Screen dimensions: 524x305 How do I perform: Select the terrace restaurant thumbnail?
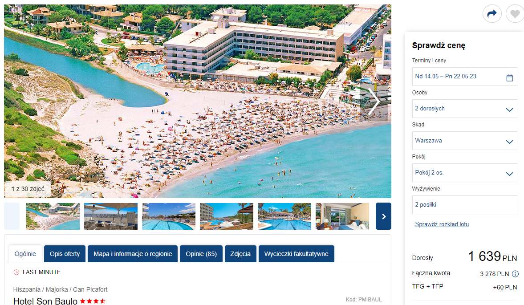tap(111, 216)
